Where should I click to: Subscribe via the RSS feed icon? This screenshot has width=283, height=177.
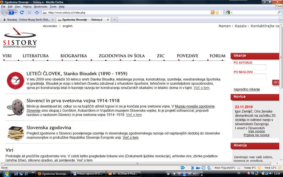pyautogui.click(x=213, y=12)
